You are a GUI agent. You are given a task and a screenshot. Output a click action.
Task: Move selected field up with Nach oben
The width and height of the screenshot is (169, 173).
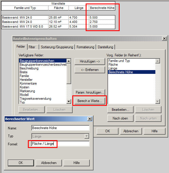(x=120, y=118)
